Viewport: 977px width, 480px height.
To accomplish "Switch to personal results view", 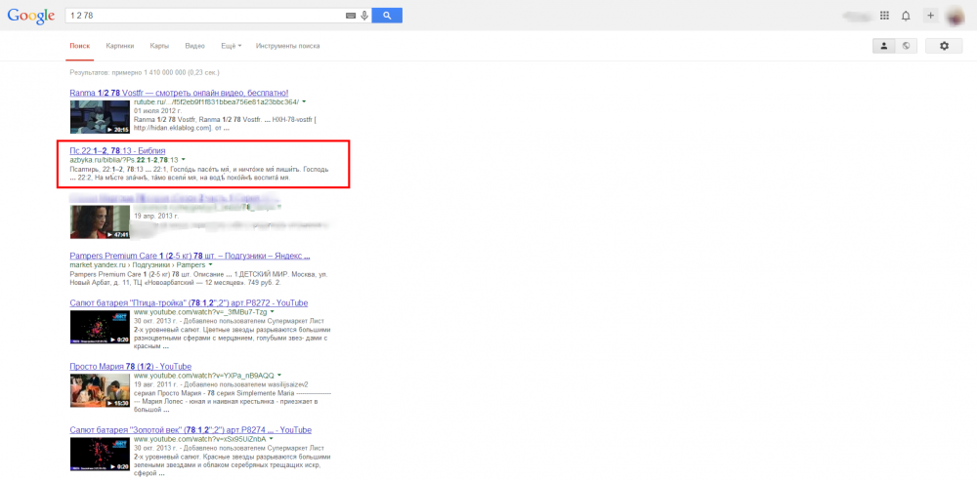I will (884, 46).
